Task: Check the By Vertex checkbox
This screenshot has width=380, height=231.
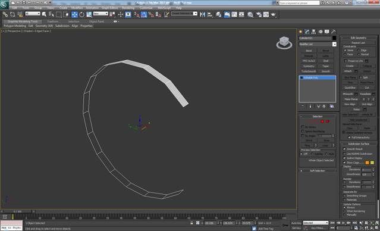Action: coord(303,127)
